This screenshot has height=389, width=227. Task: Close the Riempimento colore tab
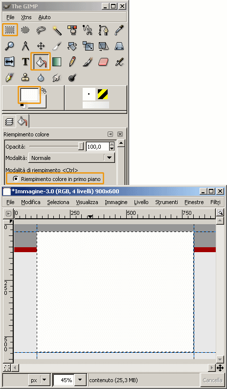pyautogui.click(x=120, y=134)
